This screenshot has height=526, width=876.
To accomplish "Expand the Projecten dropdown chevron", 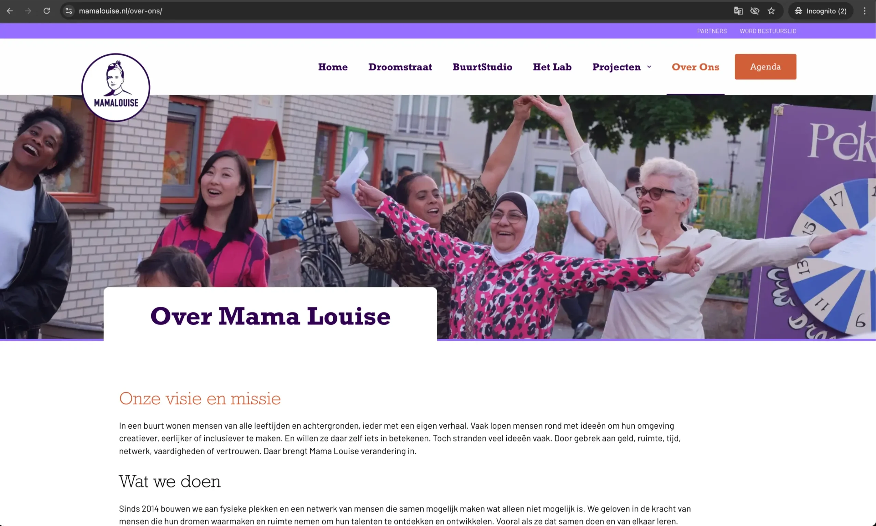I will (x=649, y=67).
